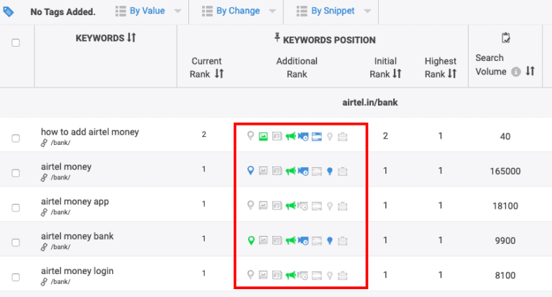
Task: Click blue lightbulb icon in 'airtel money bank' row
Action: 329,240
